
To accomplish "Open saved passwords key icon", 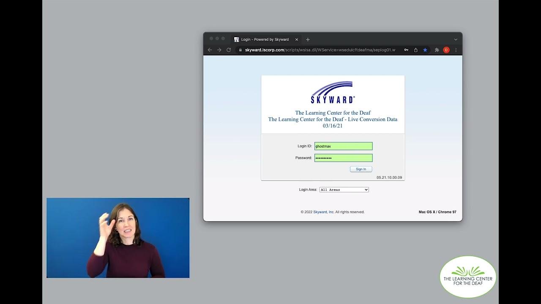I will [406, 50].
